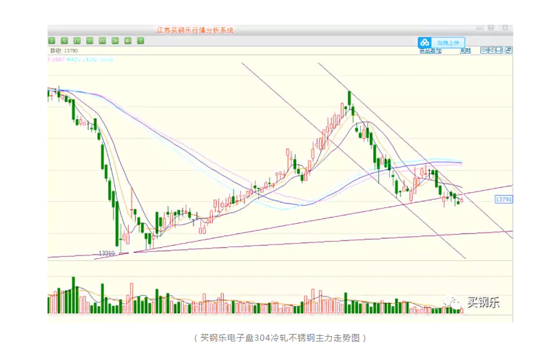558x358 pixels.
Task: Select the green 60-minute period button
Action: 103,41
